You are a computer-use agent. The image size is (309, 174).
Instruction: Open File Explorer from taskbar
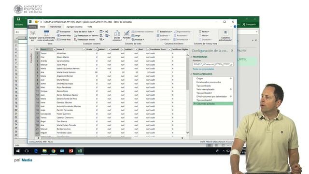(x=44, y=151)
